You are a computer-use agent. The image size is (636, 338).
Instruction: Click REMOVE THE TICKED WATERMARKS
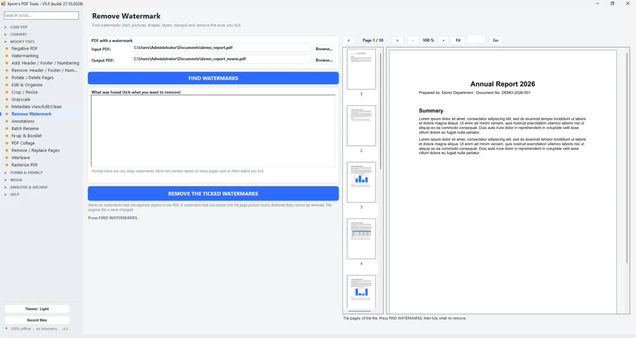[213, 194]
